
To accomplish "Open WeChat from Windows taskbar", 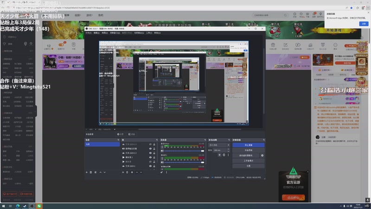I will [x=39, y=206].
